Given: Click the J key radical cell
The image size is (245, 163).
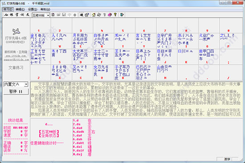Looking at the screenshot, I should pos(167,57).
